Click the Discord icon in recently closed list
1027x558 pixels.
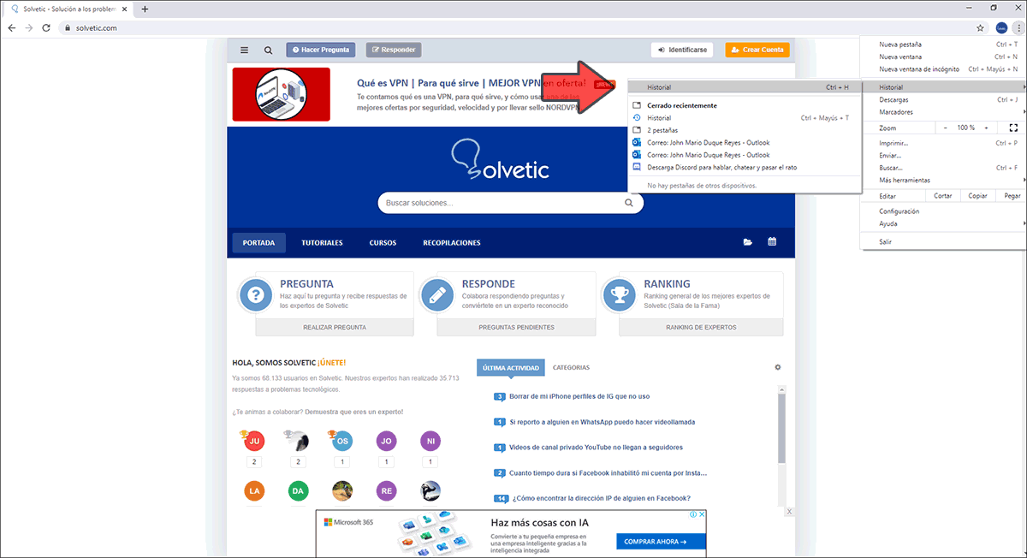(x=636, y=168)
